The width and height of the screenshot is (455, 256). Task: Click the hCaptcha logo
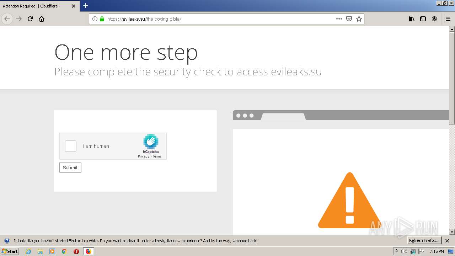151,142
